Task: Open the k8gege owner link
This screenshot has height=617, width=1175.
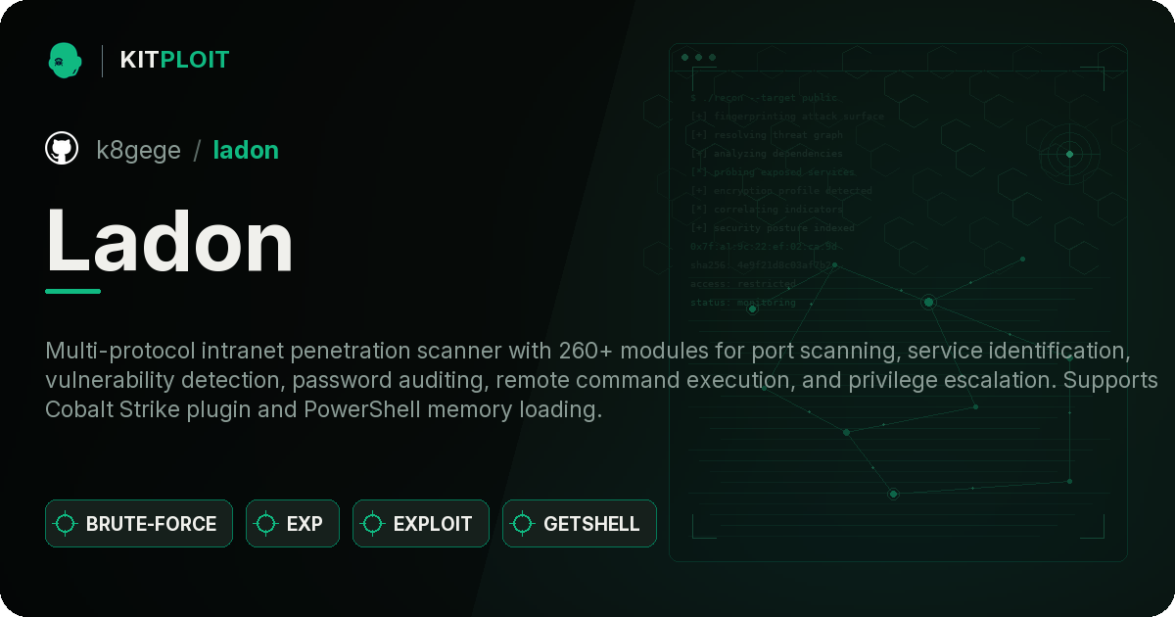Action: click(138, 150)
